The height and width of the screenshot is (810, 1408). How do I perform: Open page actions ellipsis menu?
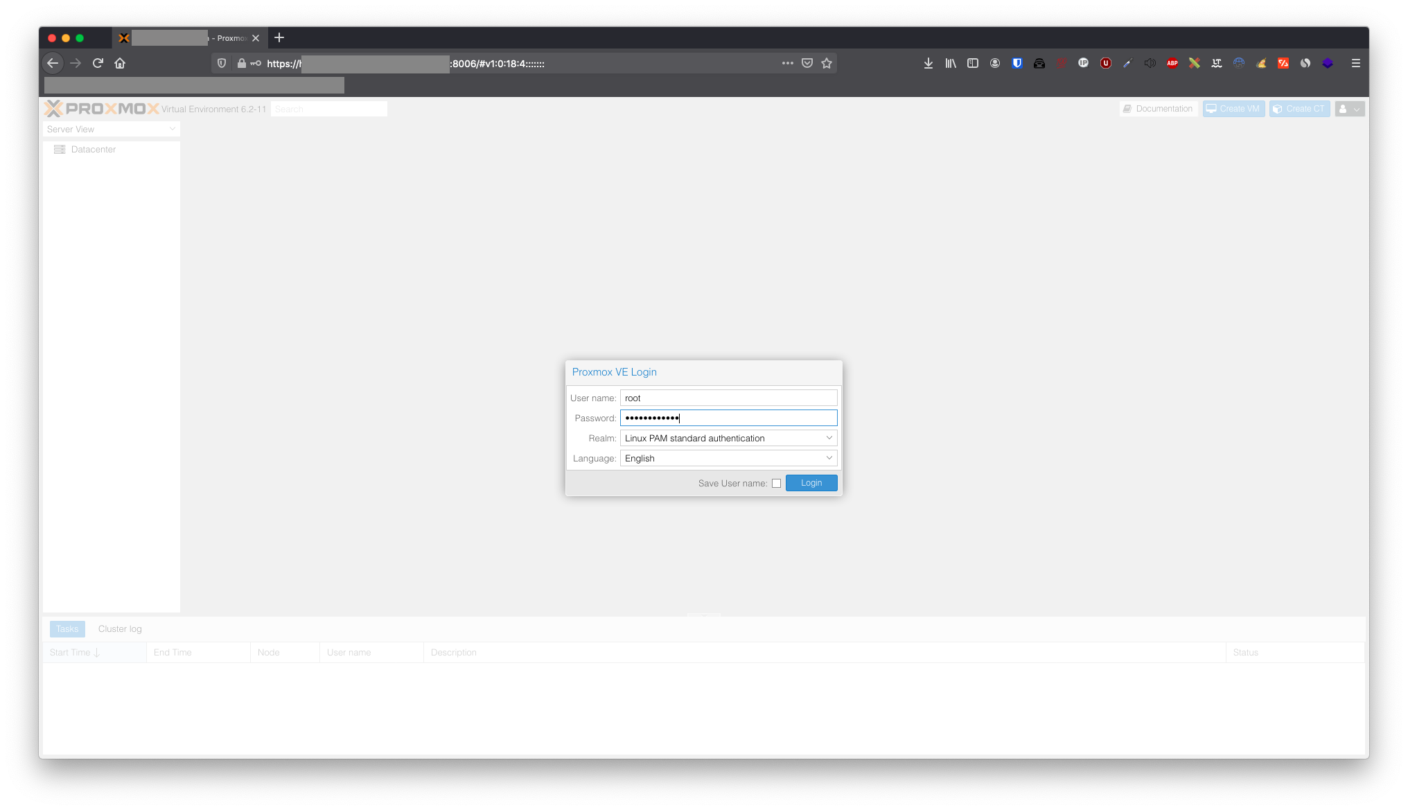pos(788,63)
